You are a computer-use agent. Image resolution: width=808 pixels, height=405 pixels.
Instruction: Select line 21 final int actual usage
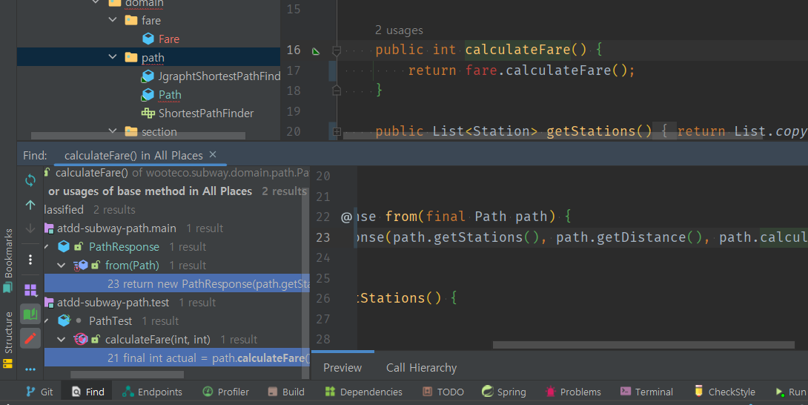point(176,358)
